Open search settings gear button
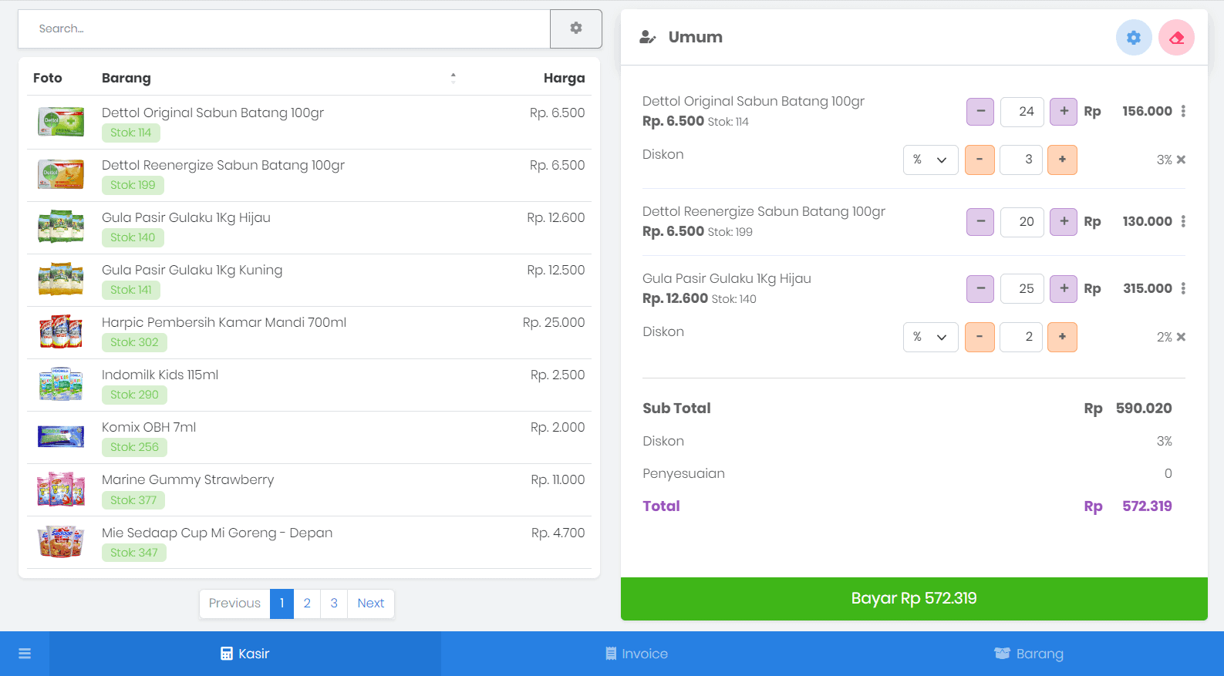This screenshot has height=676, width=1224. pos(575,29)
